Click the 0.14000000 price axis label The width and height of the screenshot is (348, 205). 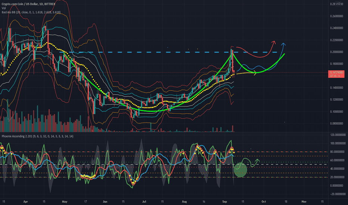pos(337,88)
